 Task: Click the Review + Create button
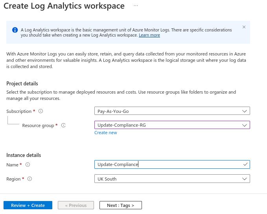(x=28, y=205)
